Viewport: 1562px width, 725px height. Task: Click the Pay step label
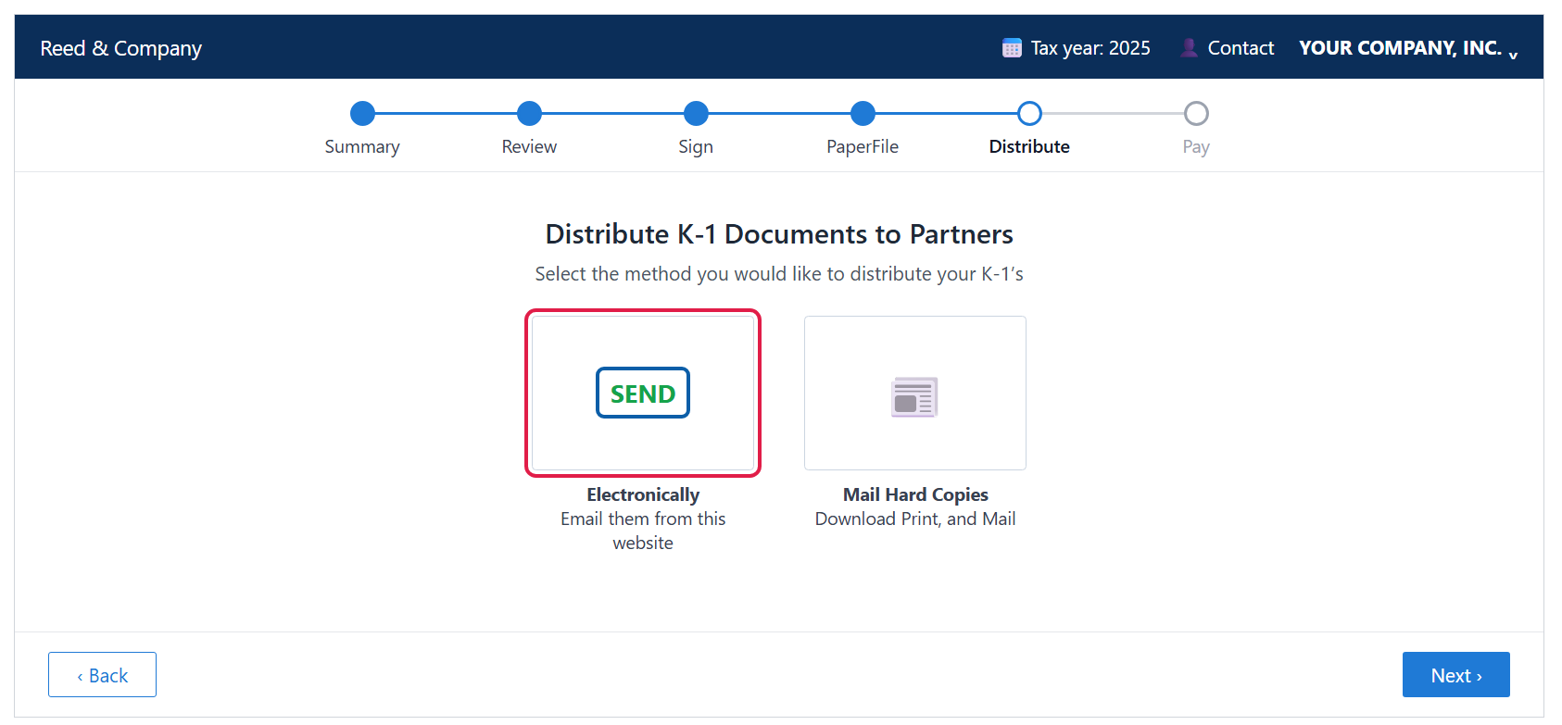(1196, 147)
